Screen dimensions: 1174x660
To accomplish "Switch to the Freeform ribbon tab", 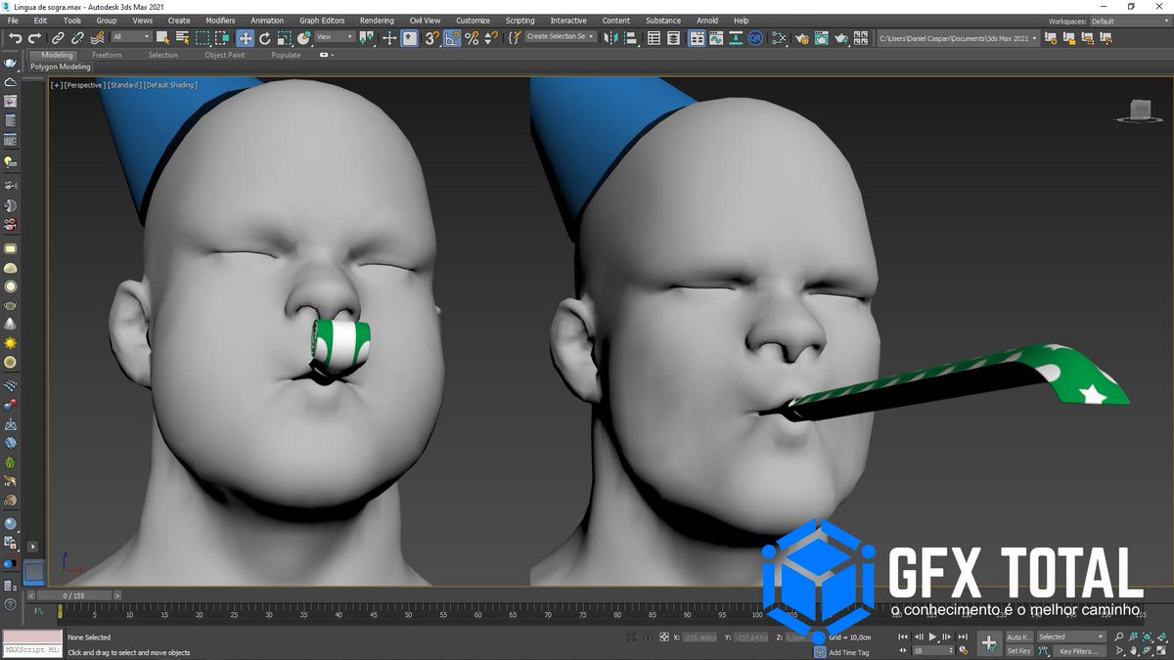I will 107,55.
